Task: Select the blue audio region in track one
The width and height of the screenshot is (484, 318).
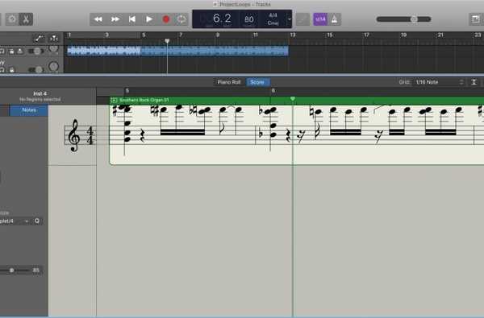Action: click(x=177, y=51)
